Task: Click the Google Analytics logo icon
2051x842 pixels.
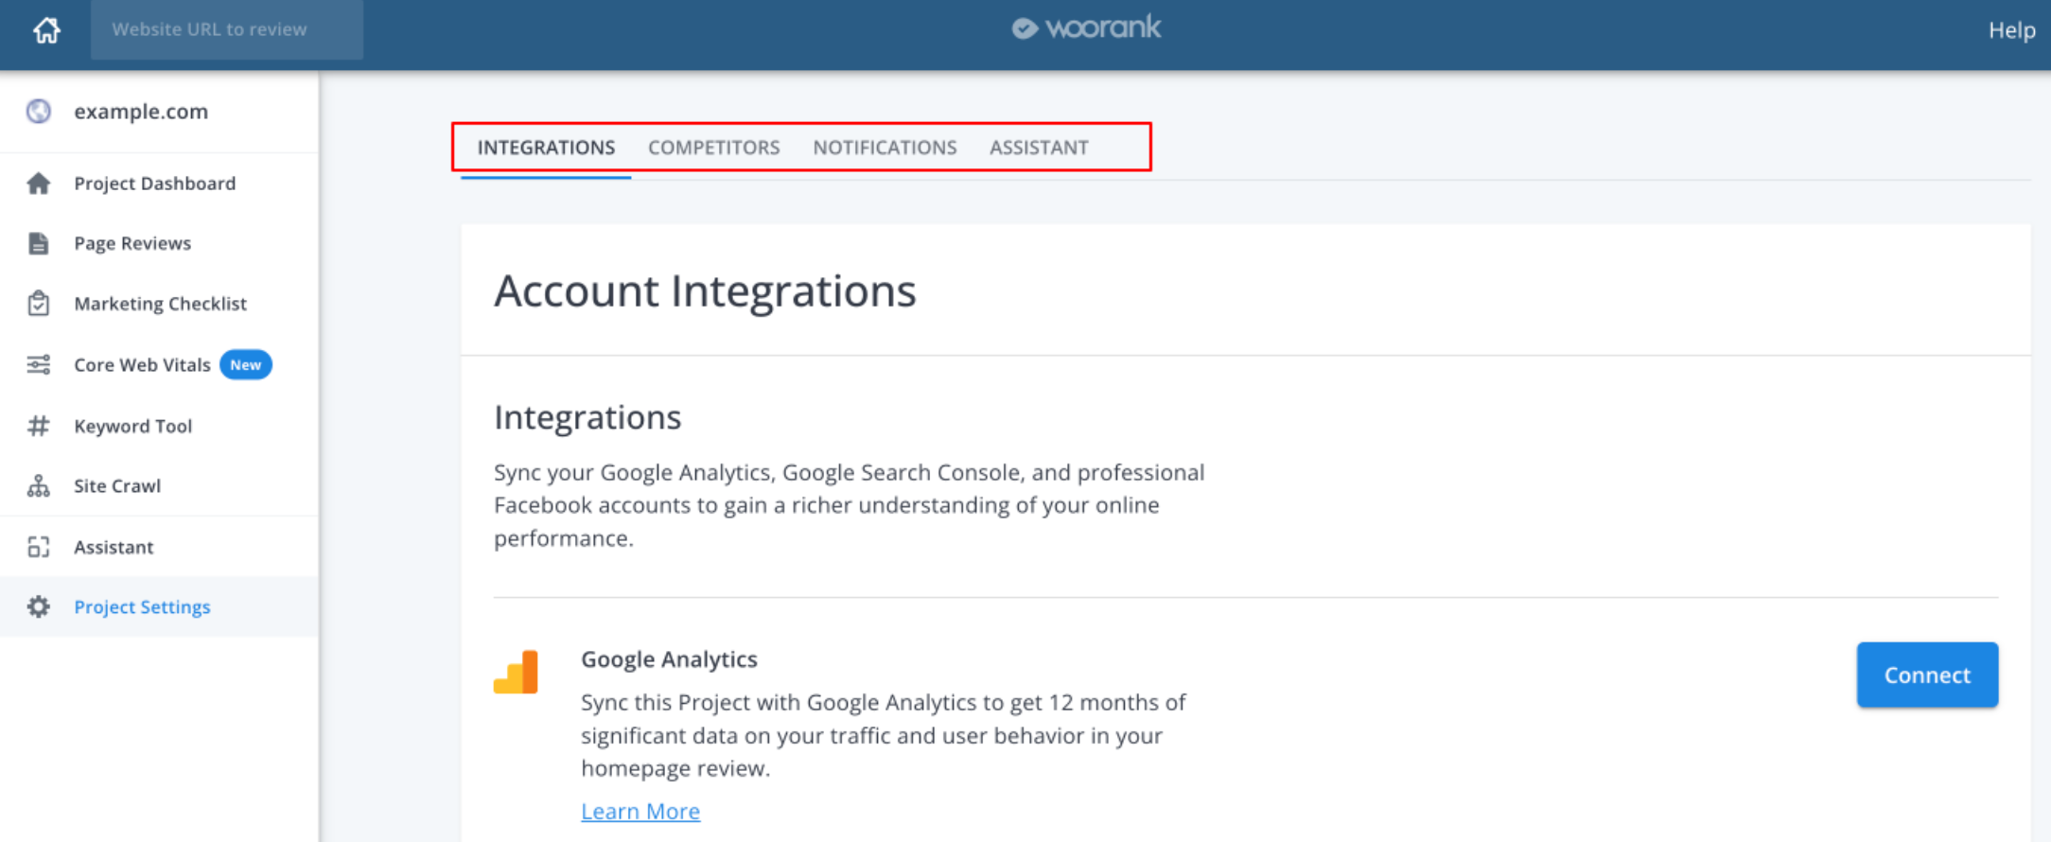Action: pos(516,672)
